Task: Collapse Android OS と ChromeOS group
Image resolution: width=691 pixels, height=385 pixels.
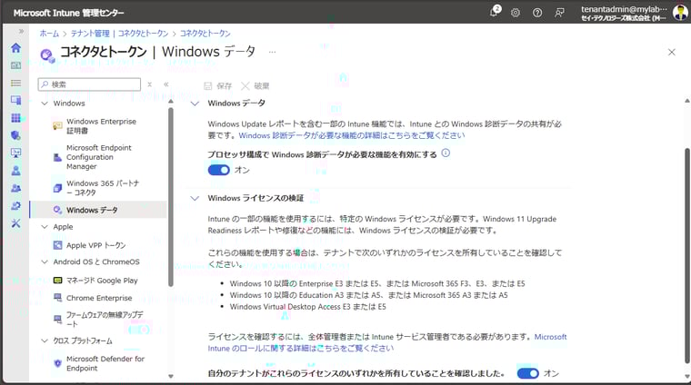Action: 45,262
